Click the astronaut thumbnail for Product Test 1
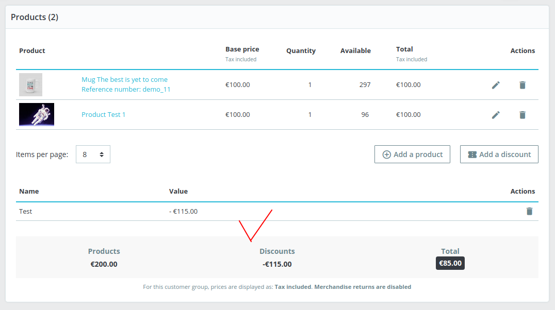This screenshot has width=555, height=310. coord(36,114)
